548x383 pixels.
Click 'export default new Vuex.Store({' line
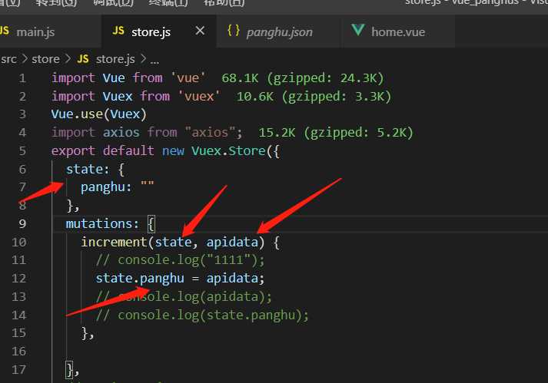pyautogui.click(x=165, y=151)
